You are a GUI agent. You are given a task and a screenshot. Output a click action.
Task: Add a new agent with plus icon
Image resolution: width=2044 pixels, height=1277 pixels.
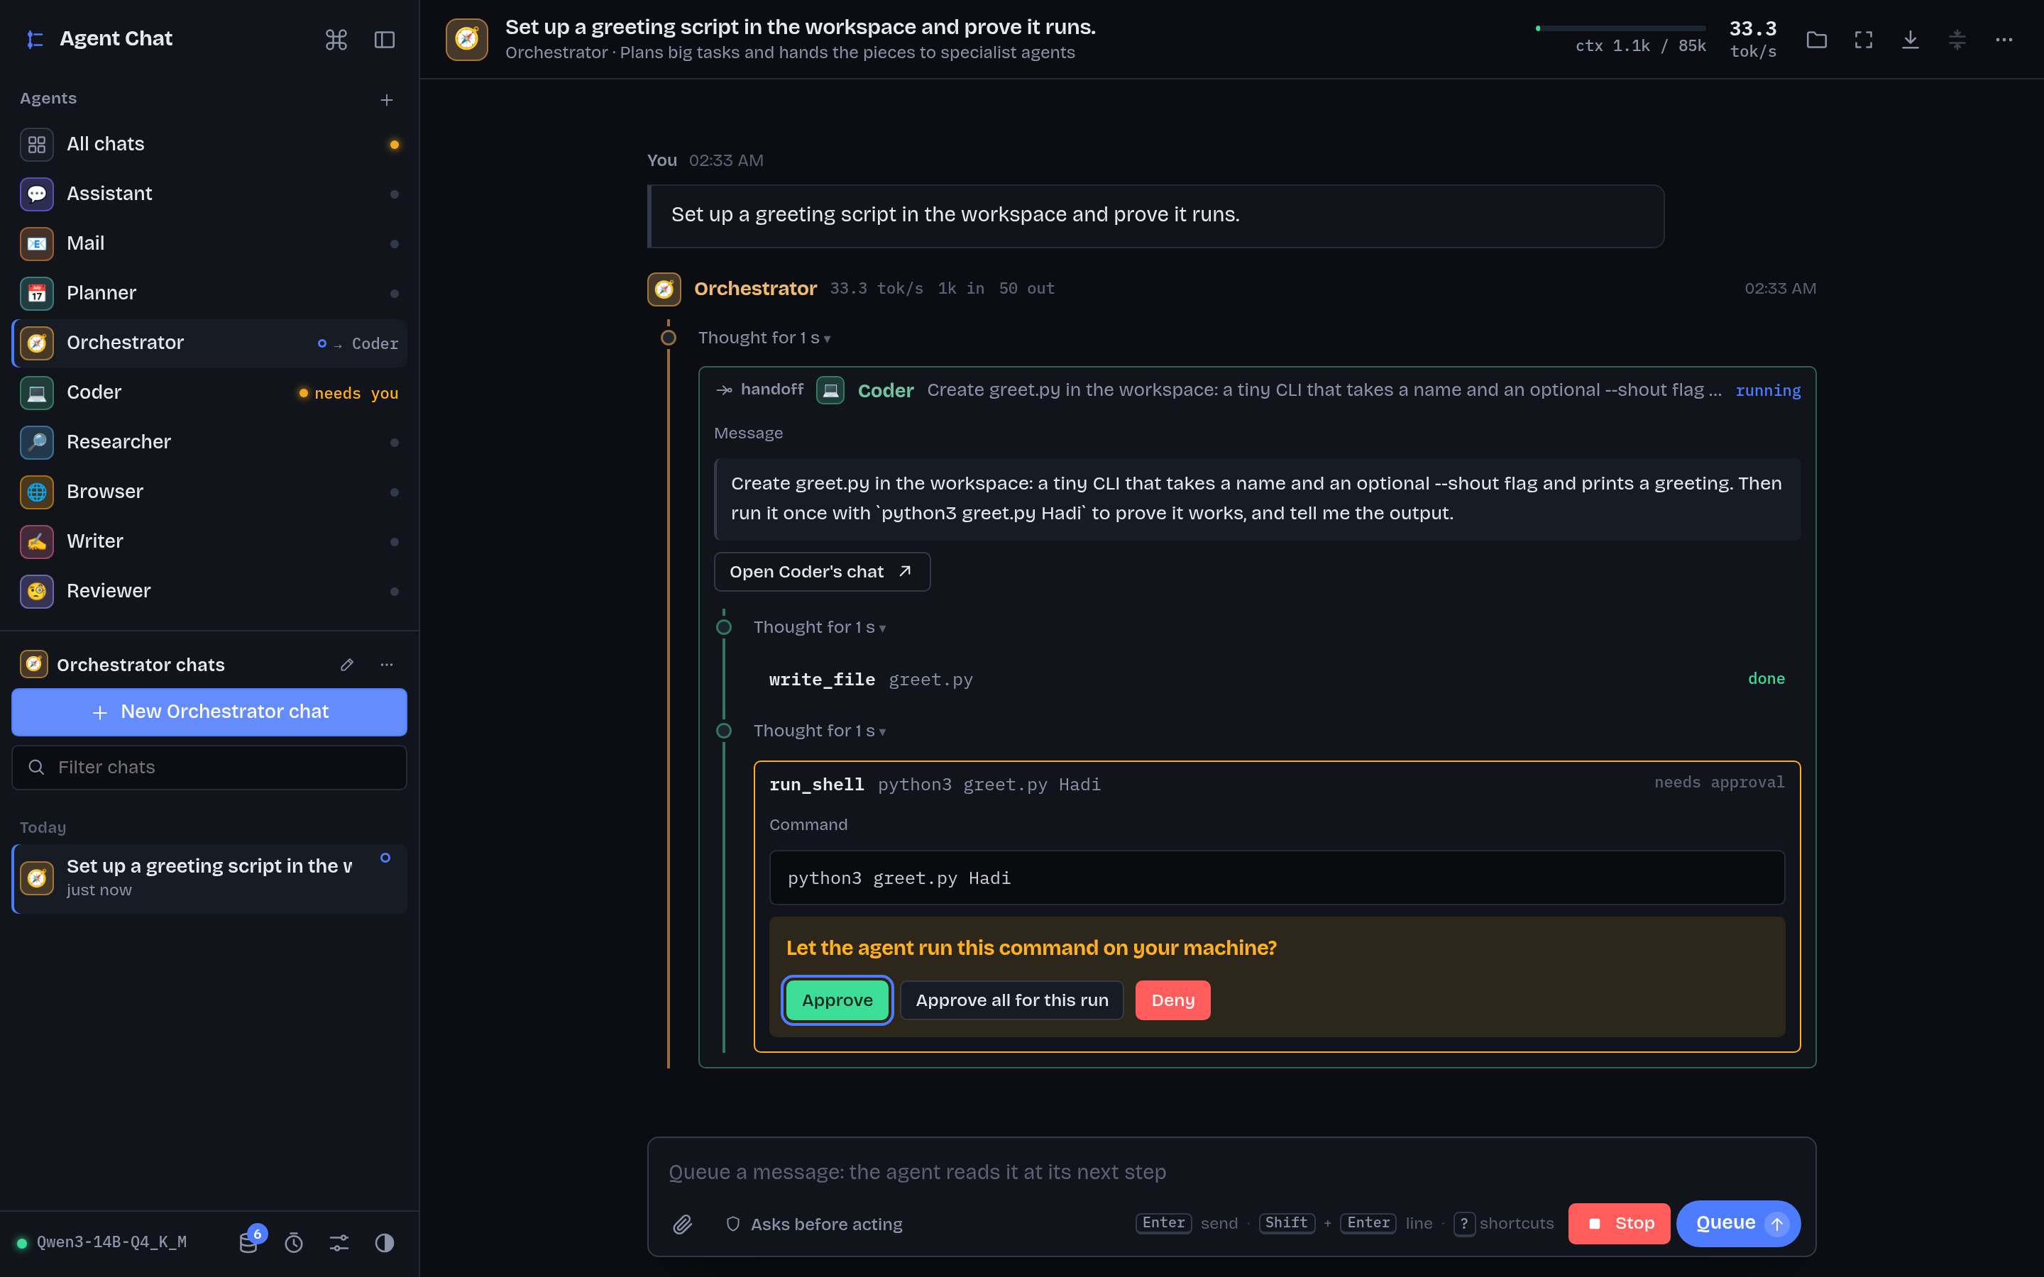click(x=387, y=99)
